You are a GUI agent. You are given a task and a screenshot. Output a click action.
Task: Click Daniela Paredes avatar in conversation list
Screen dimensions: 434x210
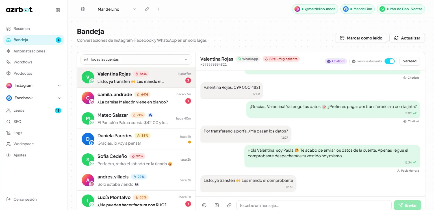coord(88,139)
